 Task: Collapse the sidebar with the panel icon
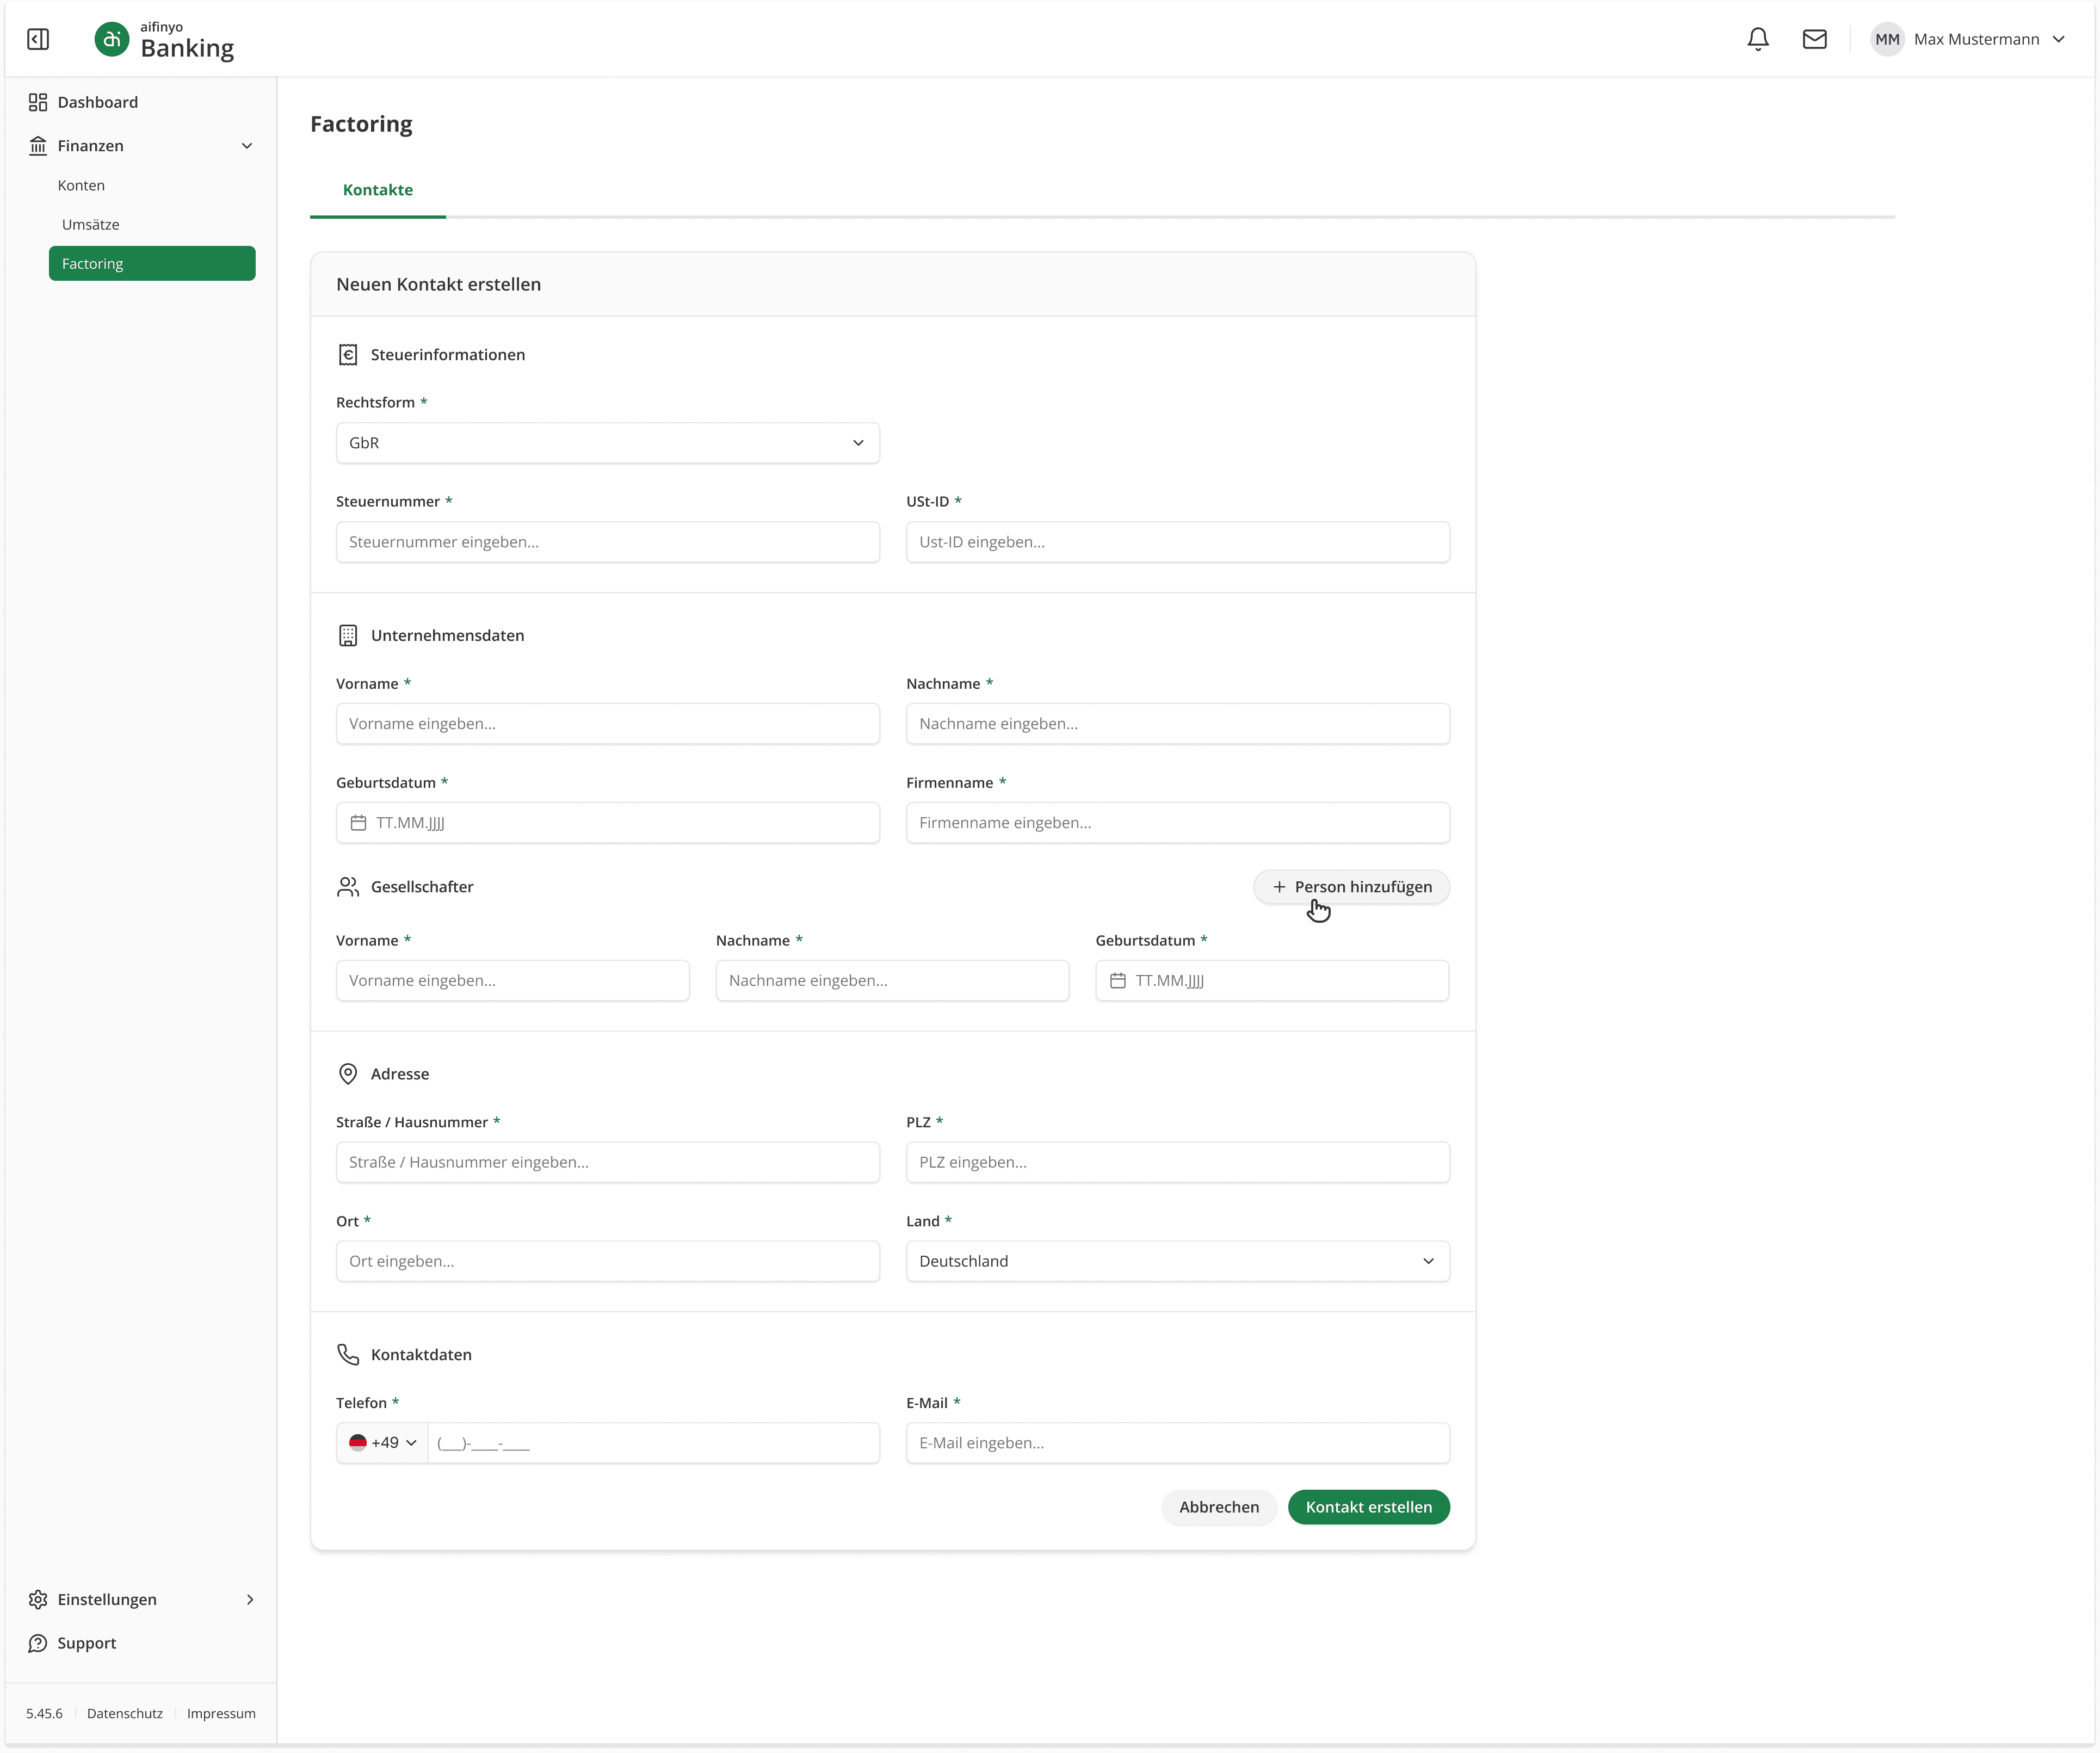(38, 39)
